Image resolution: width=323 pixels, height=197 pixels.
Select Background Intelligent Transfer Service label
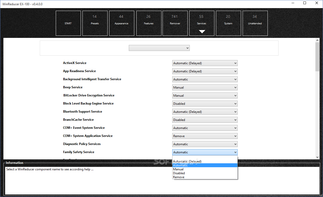92,79
